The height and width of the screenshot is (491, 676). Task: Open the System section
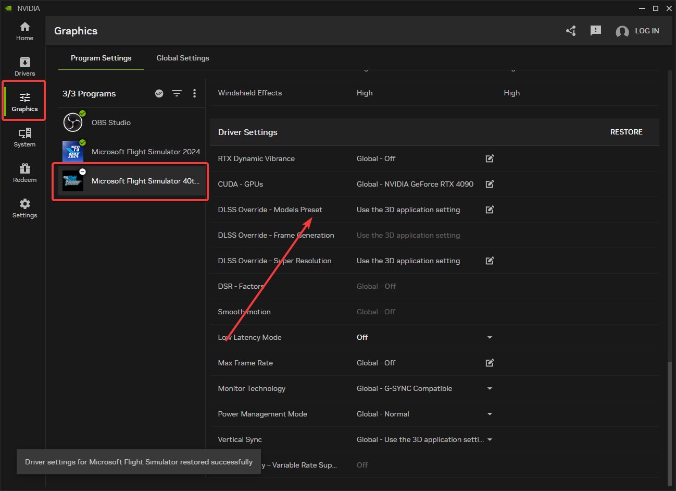click(24, 138)
